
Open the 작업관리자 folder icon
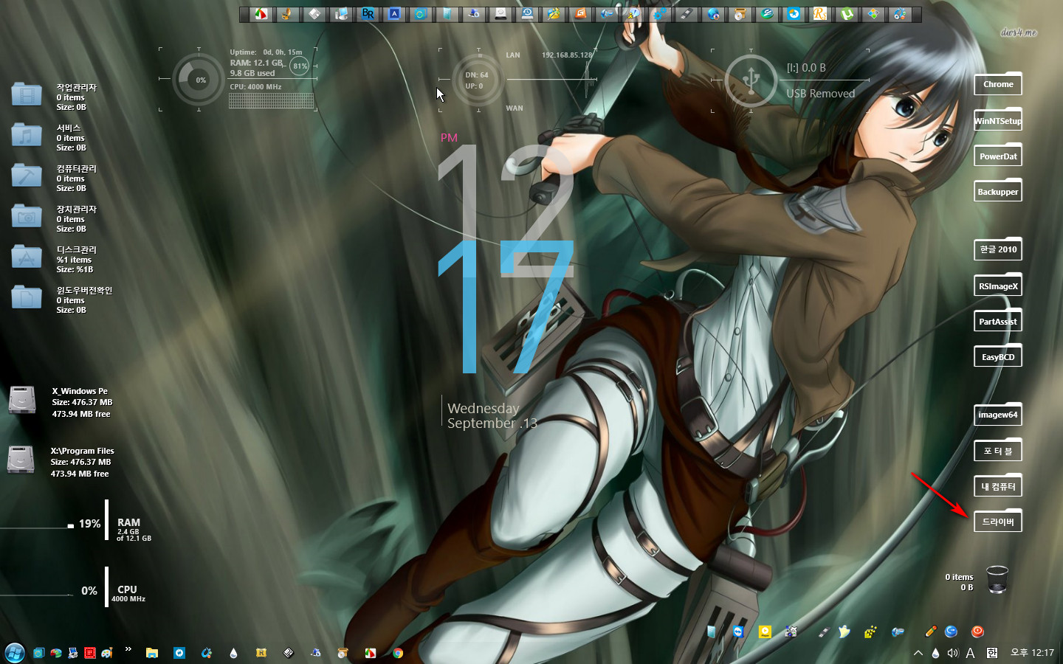tap(27, 94)
